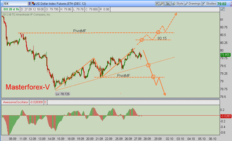Click the -0.028309 oscillator value
232x141 pixels.
point(36,102)
